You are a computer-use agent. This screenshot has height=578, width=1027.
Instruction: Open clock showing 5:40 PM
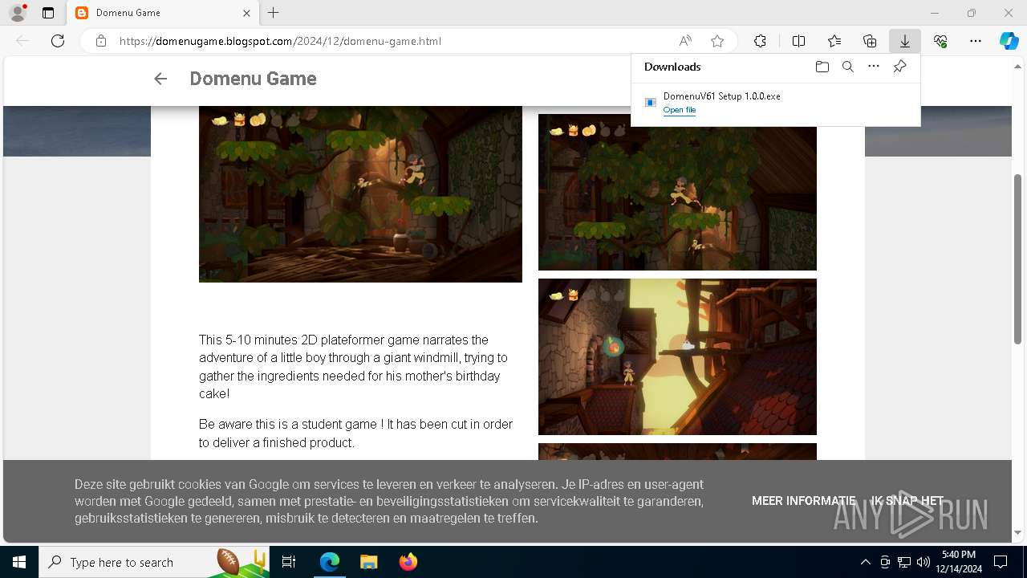pyautogui.click(x=959, y=562)
